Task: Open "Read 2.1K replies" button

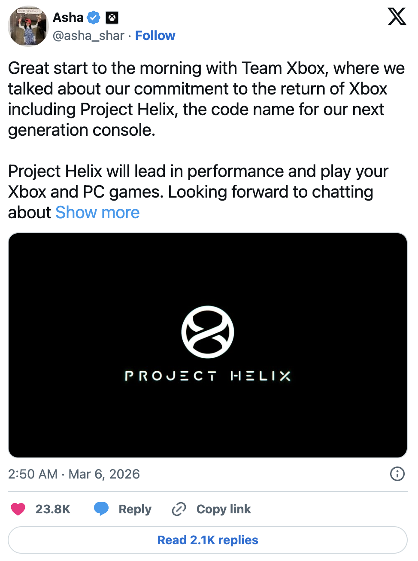Action: click(208, 540)
